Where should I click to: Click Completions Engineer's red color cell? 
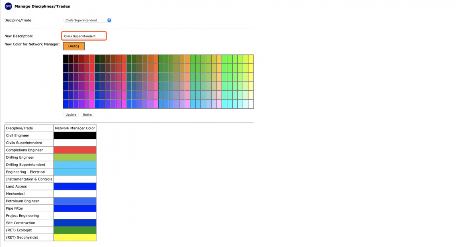pos(75,150)
